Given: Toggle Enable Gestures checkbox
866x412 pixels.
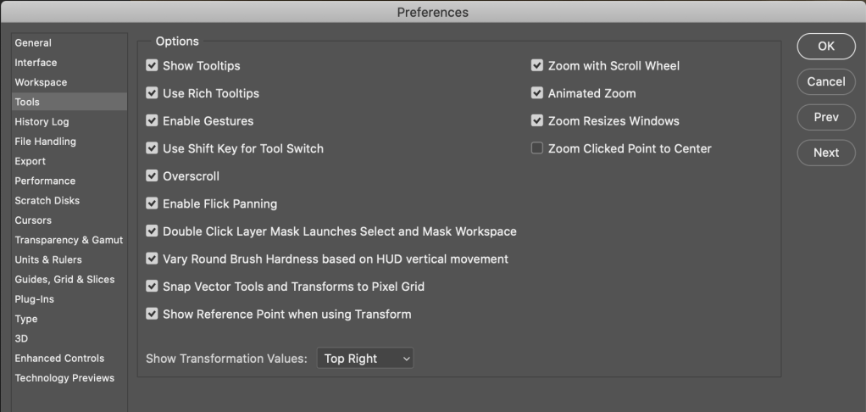Looking at the screenshot, I should point(153,121).
